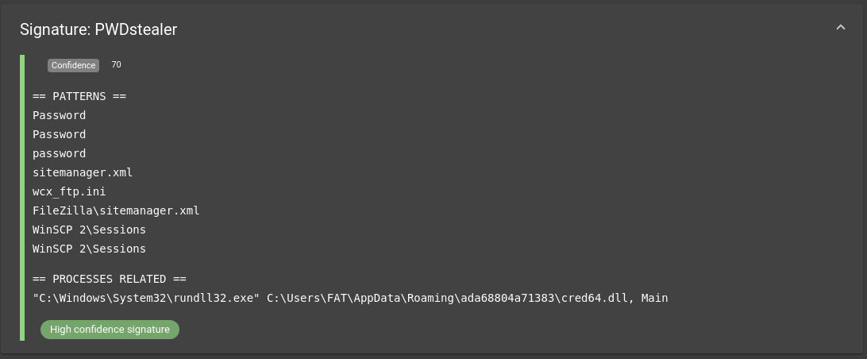Click the standalone sitemanager.xml pattern
Viewport: 867px width, 359px height.
(x=83, y=172)
